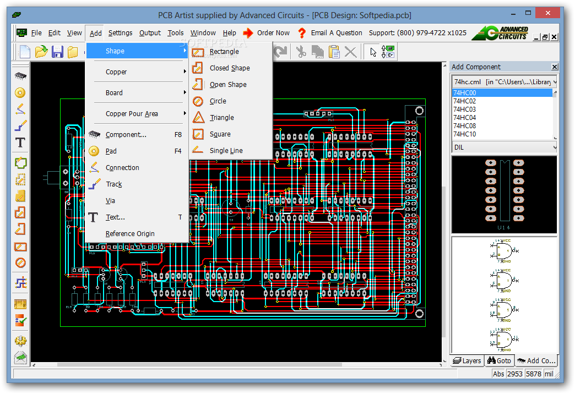Open the Edit menu
The width and height of the screenshot is (575, 394).
(x=55, y=33)
